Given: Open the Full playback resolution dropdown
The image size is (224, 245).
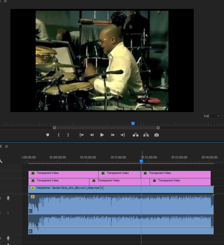Looking at the screenshot, I should (211, 116).
